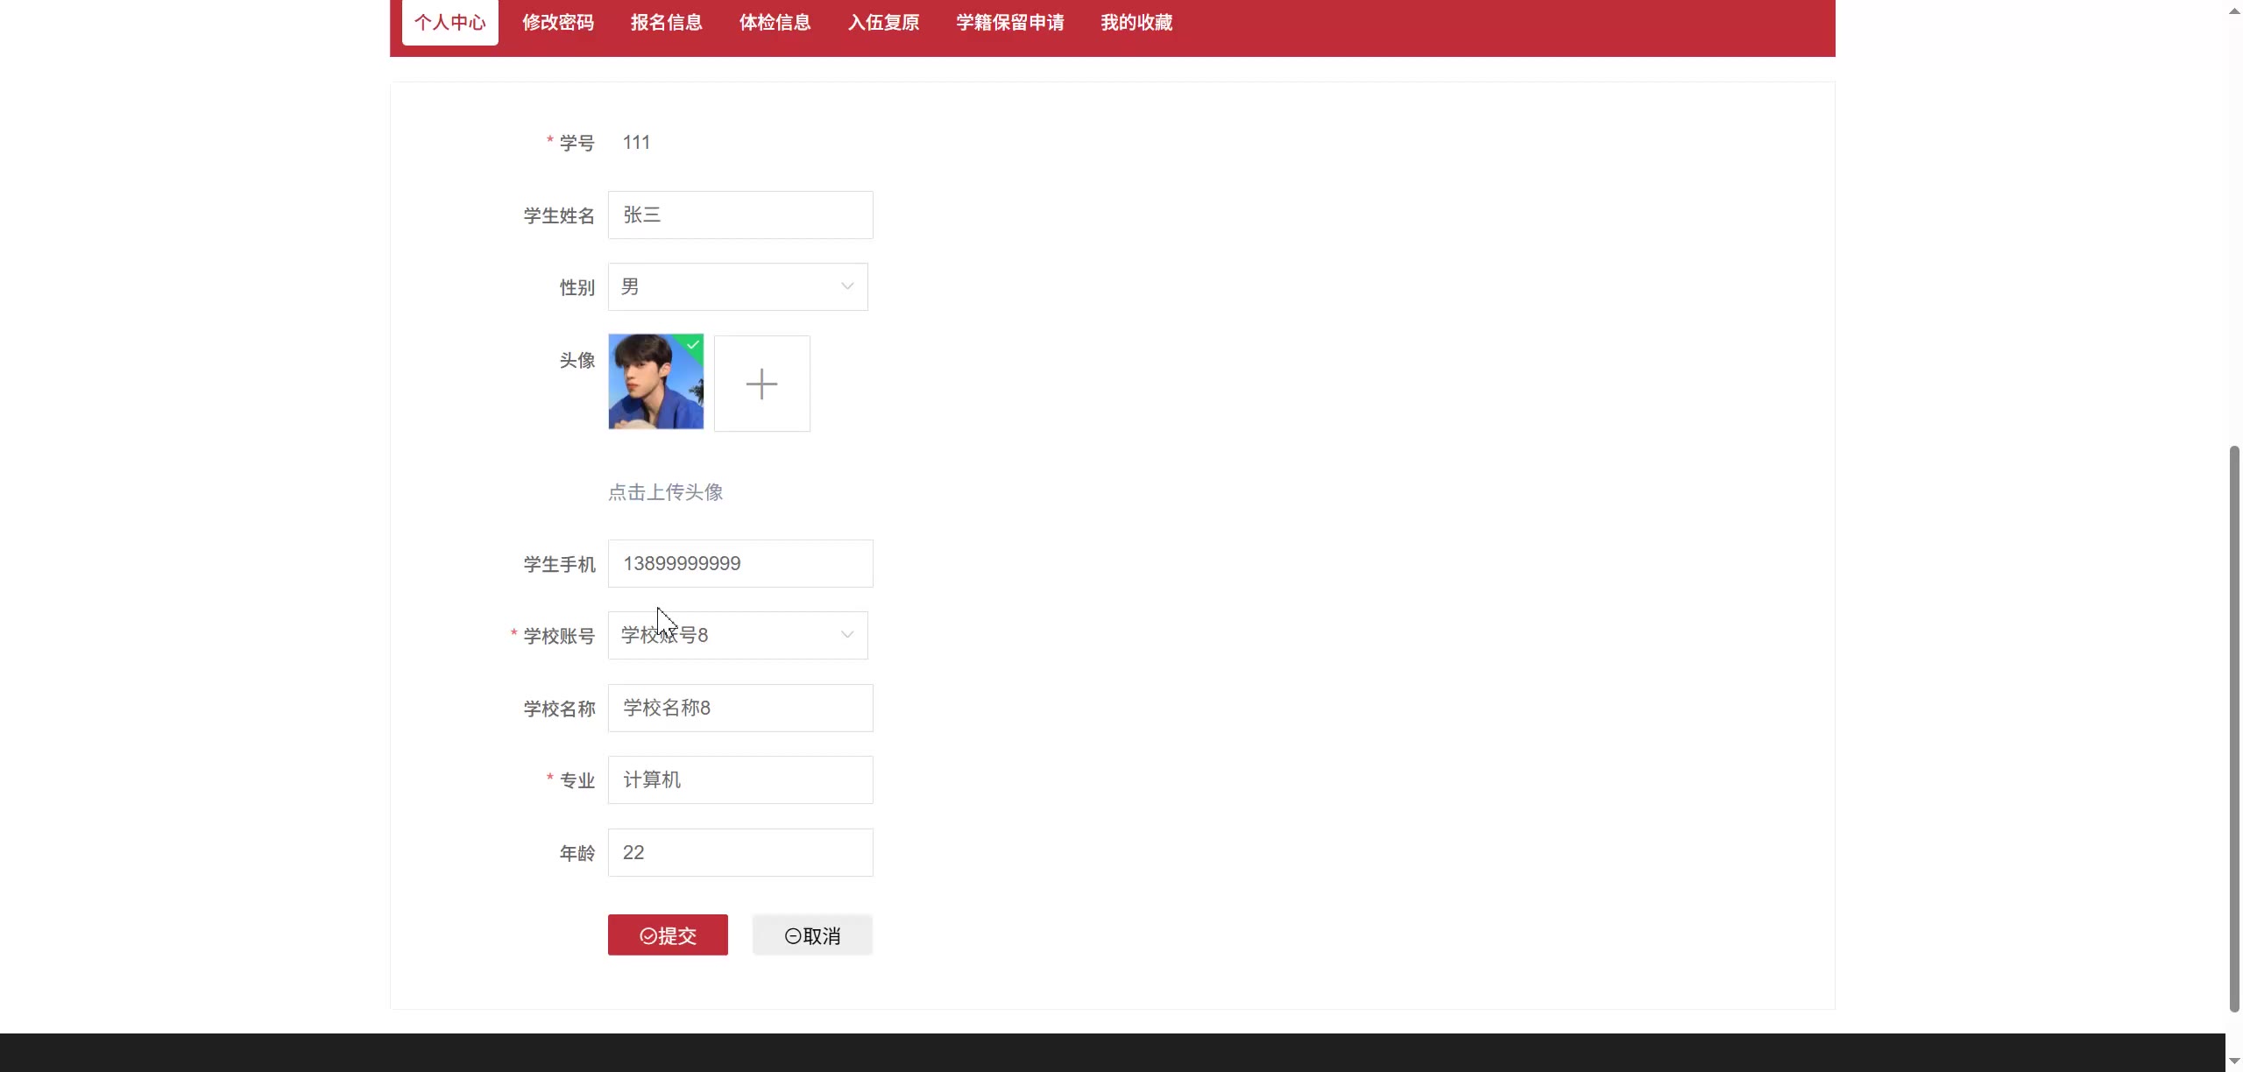The height and width of the screenshot is (1072, 2243).
Task: Click the 专业 input field
Action: point(739,780)
